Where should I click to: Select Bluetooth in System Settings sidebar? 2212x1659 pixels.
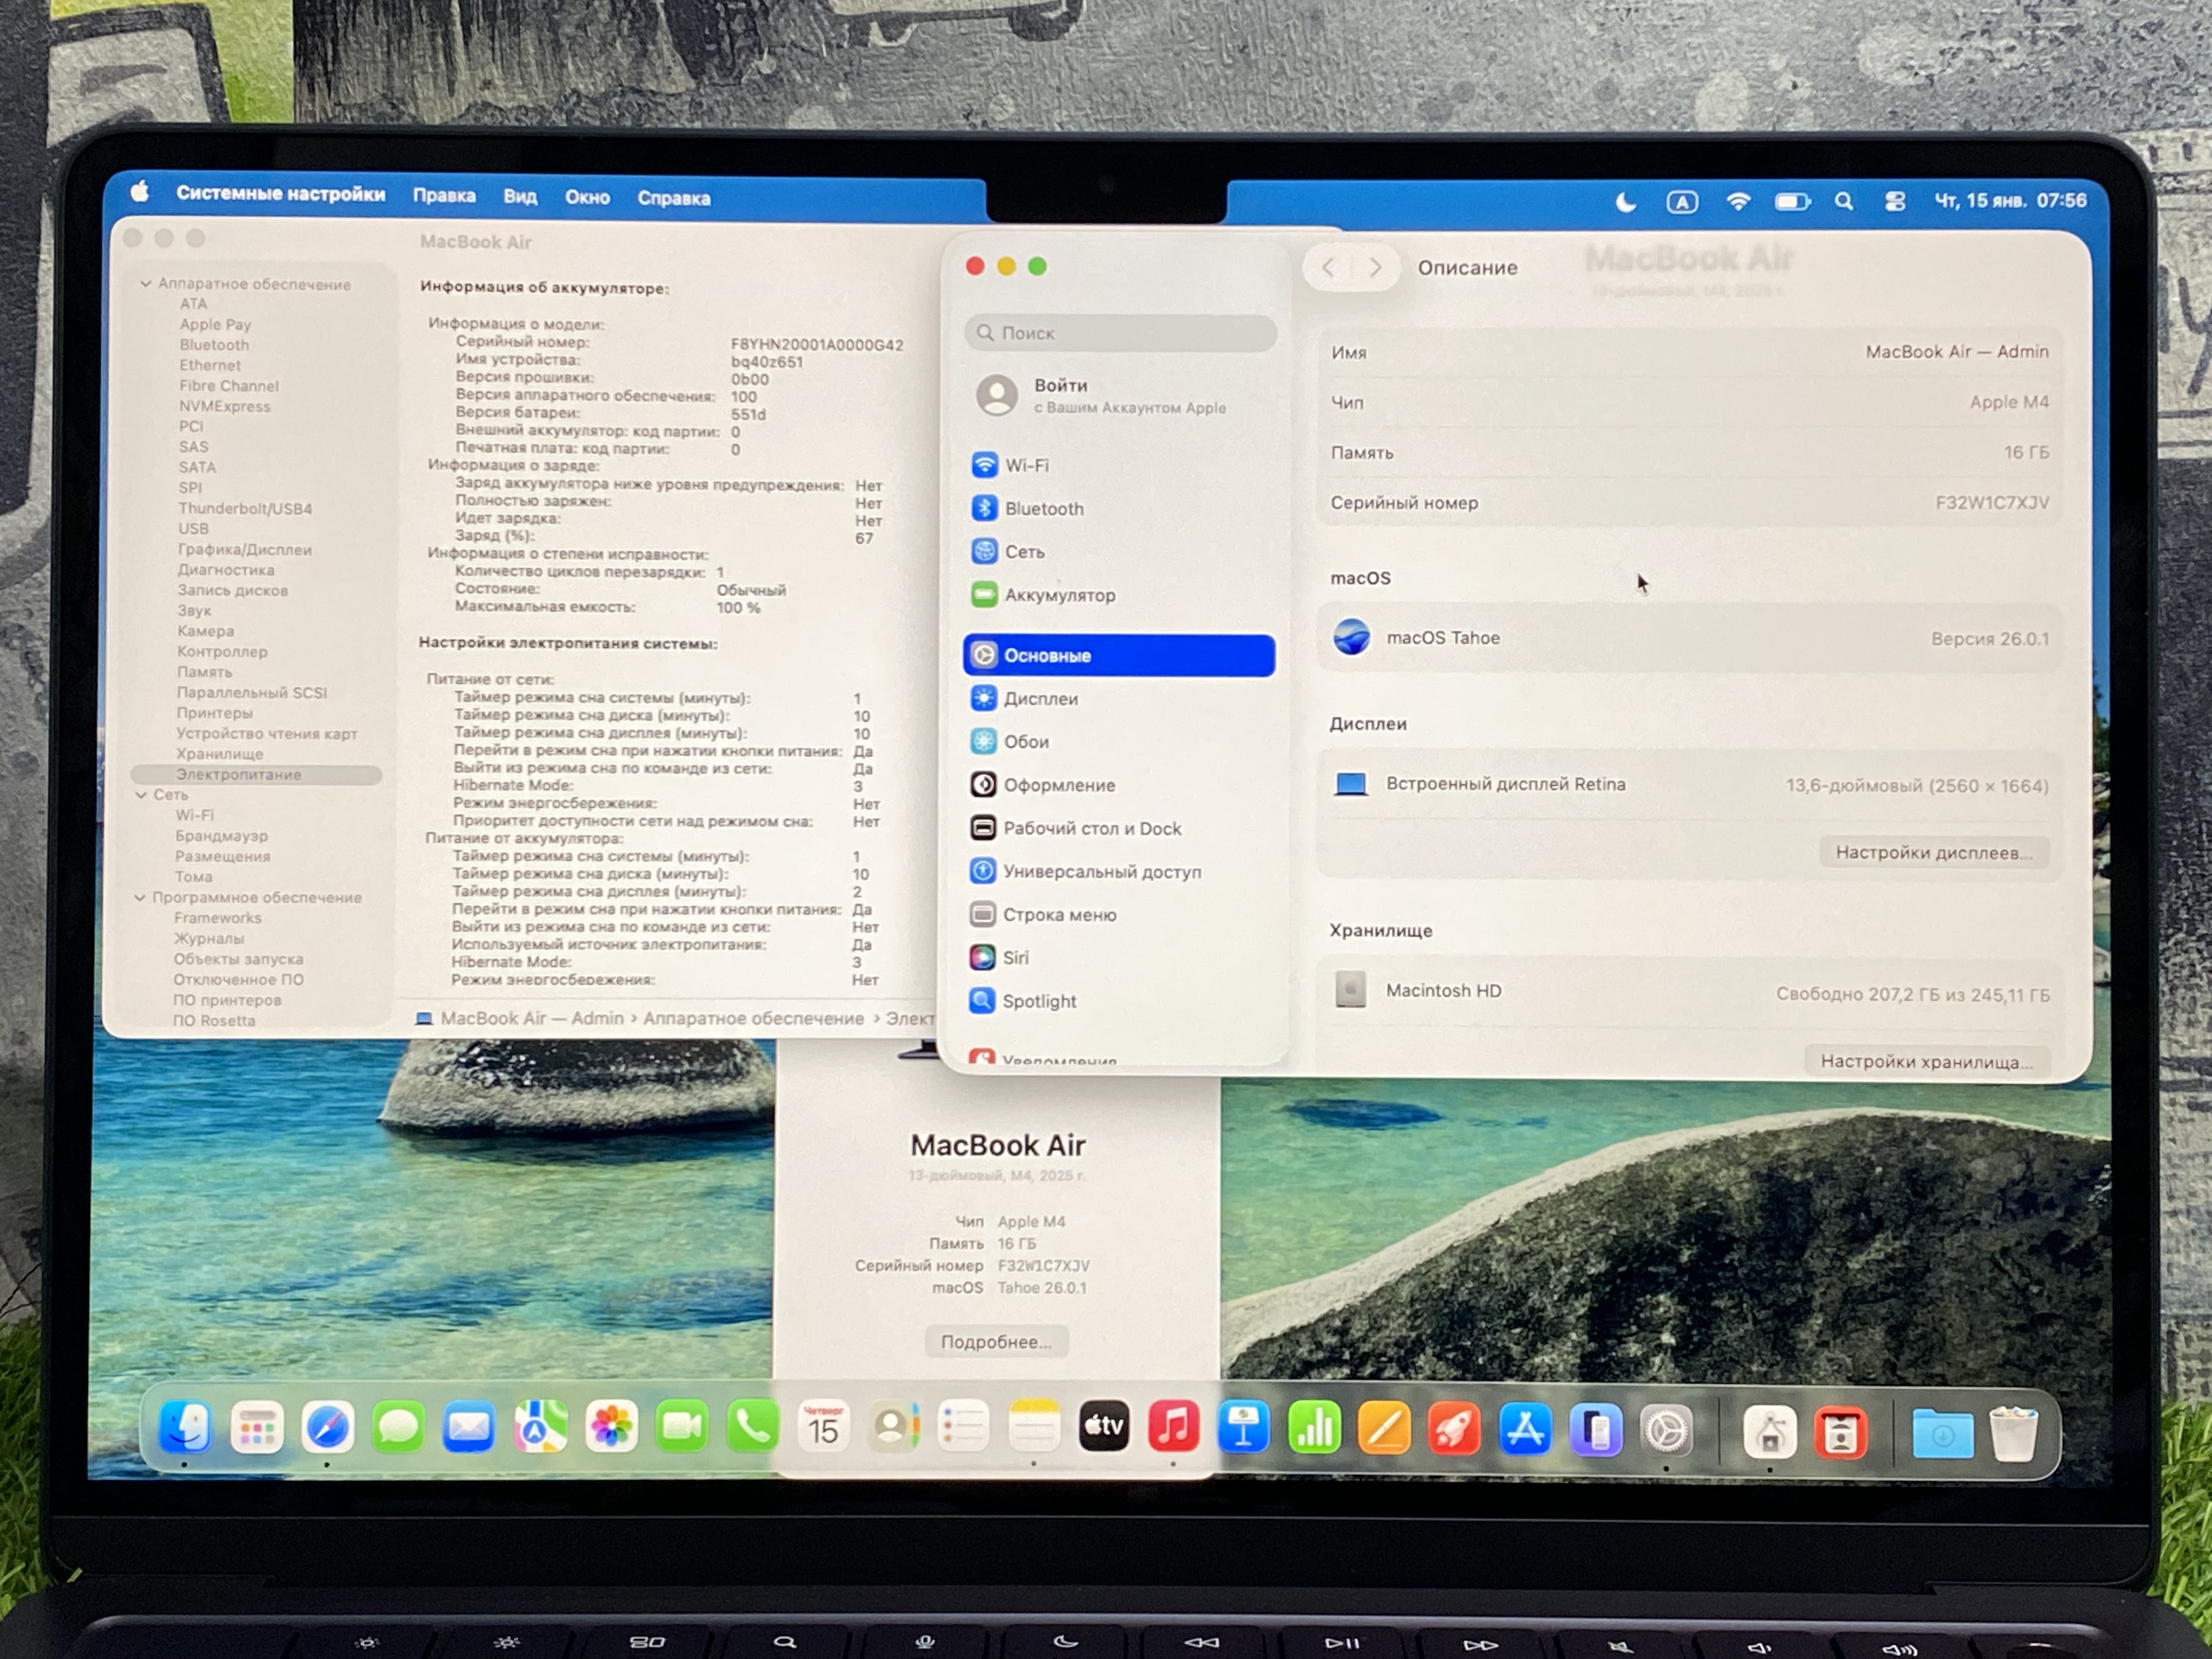click(1043, 509)
